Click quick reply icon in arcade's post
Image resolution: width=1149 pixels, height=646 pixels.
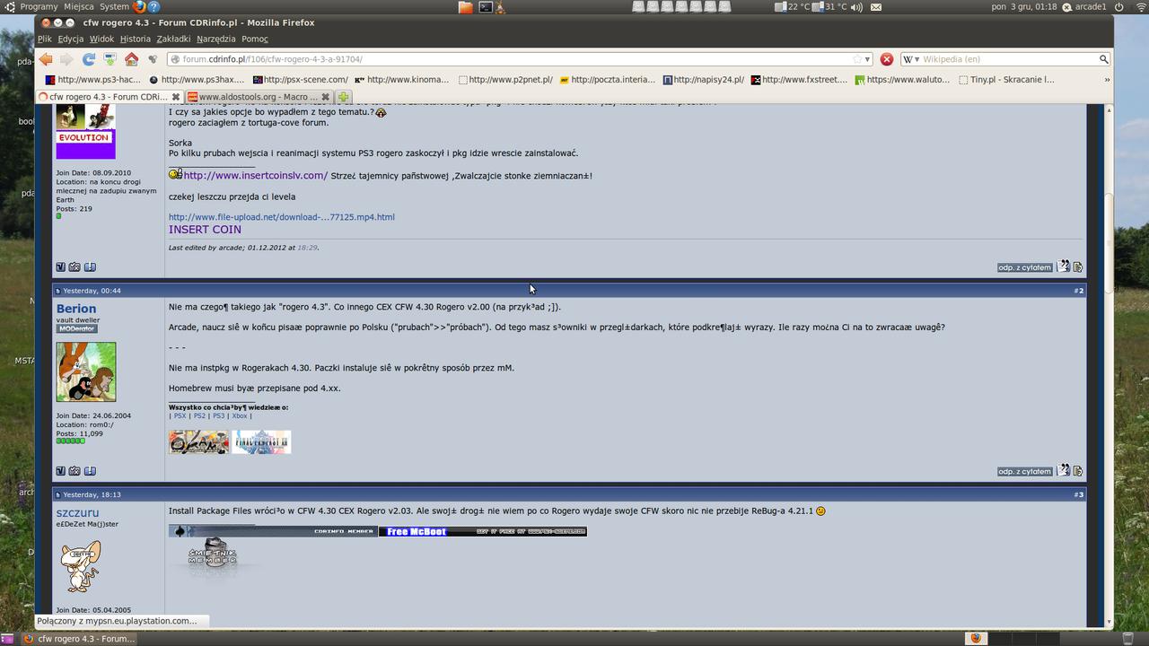(1078, 267)
